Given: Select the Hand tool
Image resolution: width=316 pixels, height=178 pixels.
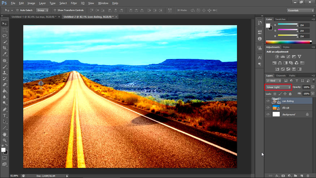Looking at the screenshot, I should point(5,134).
